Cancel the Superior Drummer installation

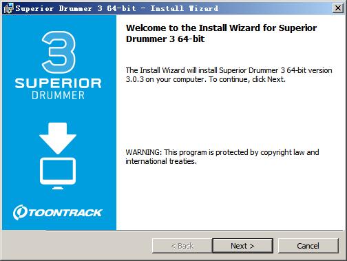coord(308,246)
